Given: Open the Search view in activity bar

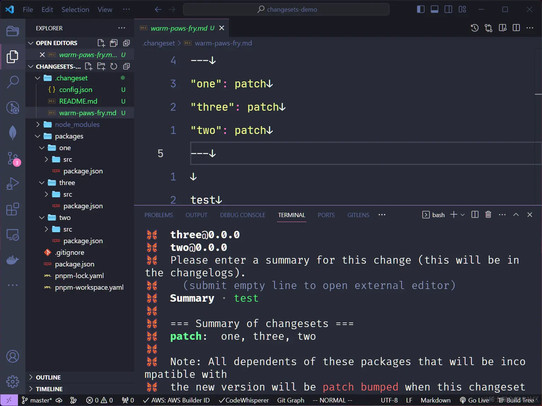Looking at the screenshot, I should [13, 82].
